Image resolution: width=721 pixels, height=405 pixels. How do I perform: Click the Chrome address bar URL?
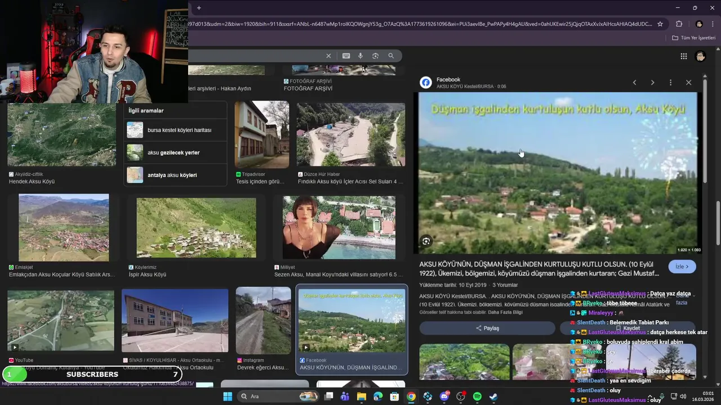coord(420,24)
